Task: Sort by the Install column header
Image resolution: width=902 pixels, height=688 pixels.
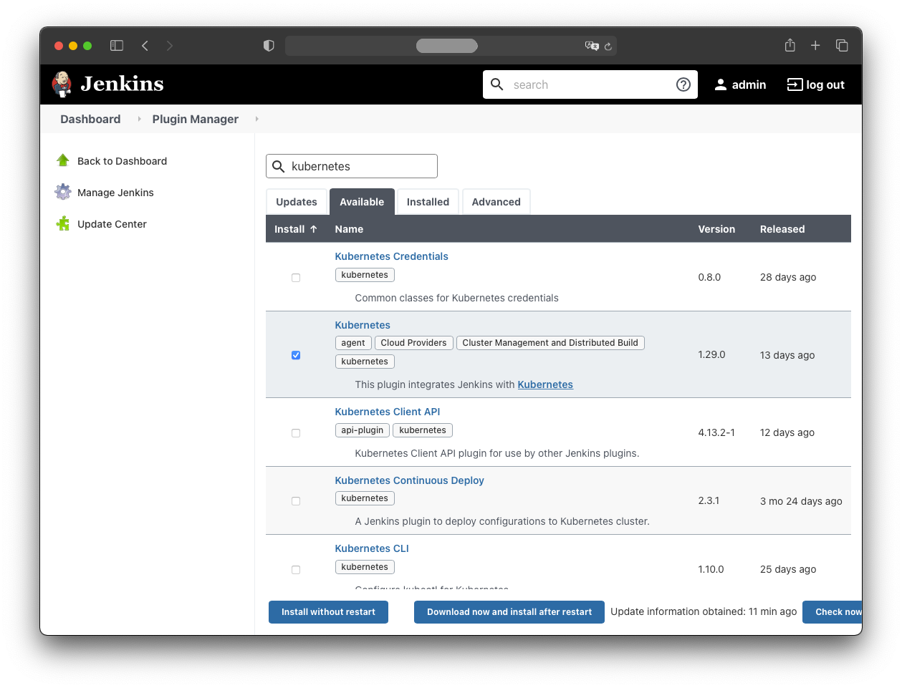Action: click(x=295, y=229)
